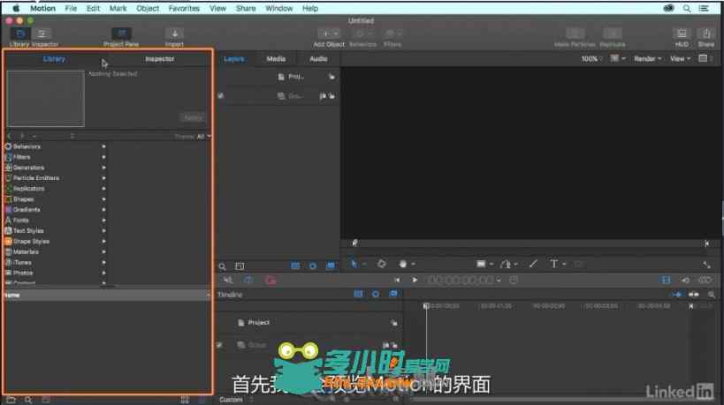This screenshot has height=405, width=724.
Task: Open the Audio tab
Action: (318, 59)
